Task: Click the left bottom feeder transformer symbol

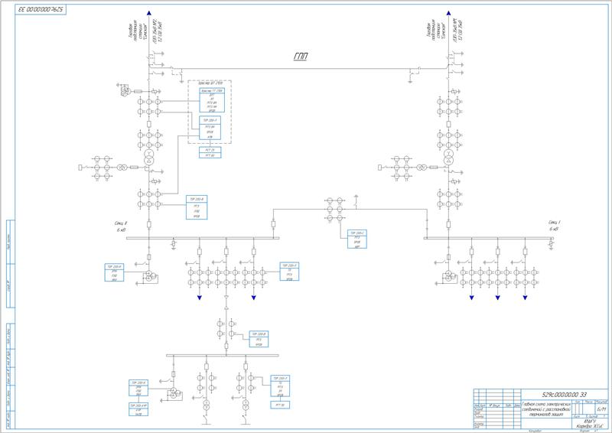Action: tap(206, 405)
